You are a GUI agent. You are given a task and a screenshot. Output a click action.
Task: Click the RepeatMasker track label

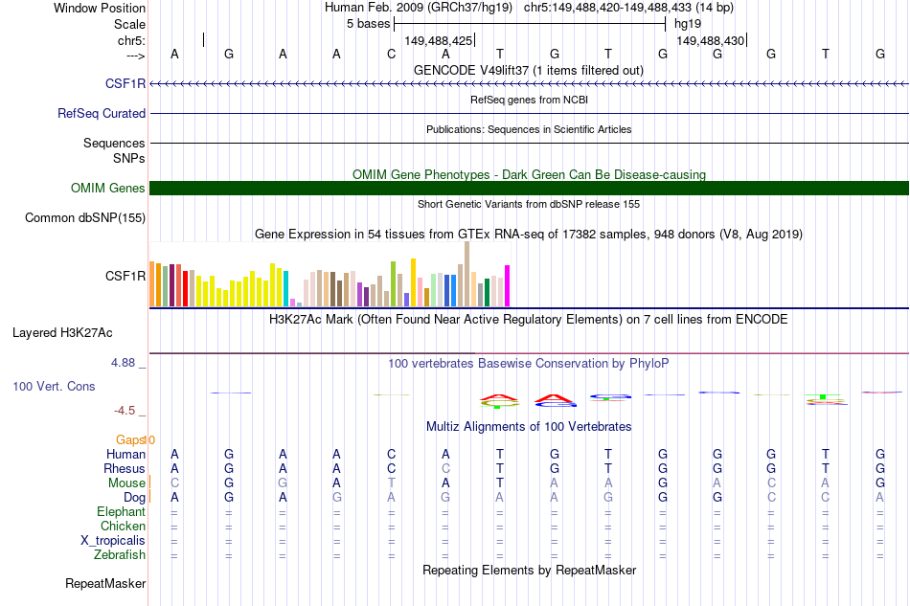tap(105, 583)
